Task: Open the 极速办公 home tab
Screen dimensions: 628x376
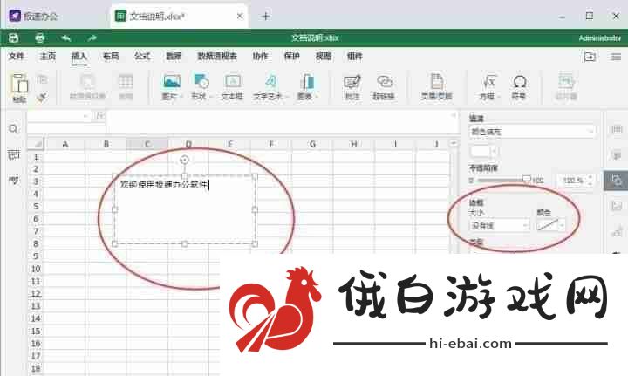Action: tap(33, 16)
